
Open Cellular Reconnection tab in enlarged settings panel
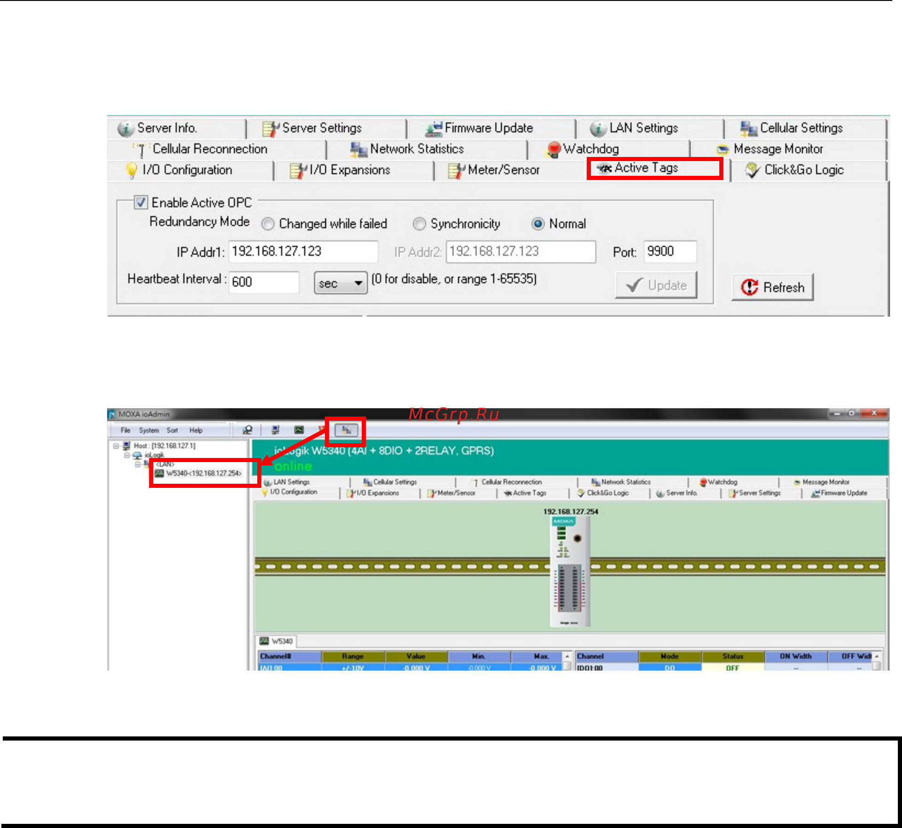(x=216, y=149)
